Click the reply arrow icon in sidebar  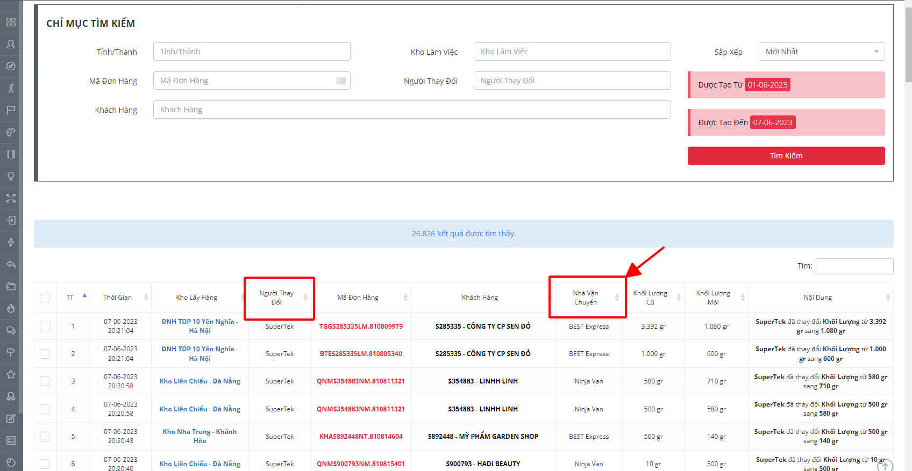[x=11, y=264]
